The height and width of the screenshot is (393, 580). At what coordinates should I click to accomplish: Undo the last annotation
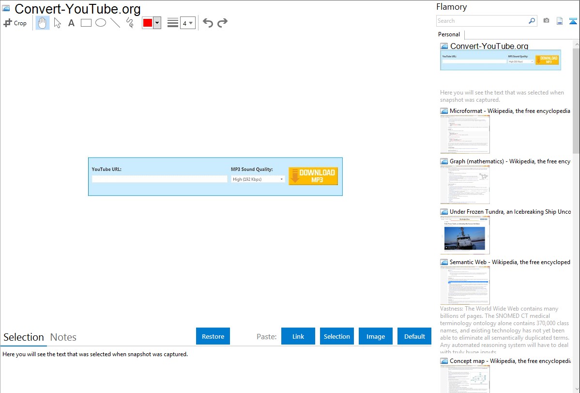click(x=208, y=23)
